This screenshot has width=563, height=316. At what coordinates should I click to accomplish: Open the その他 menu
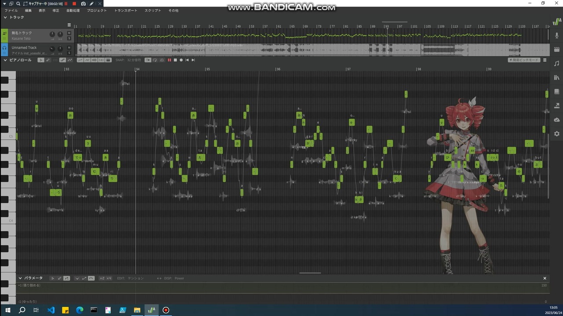click(173, 11)
